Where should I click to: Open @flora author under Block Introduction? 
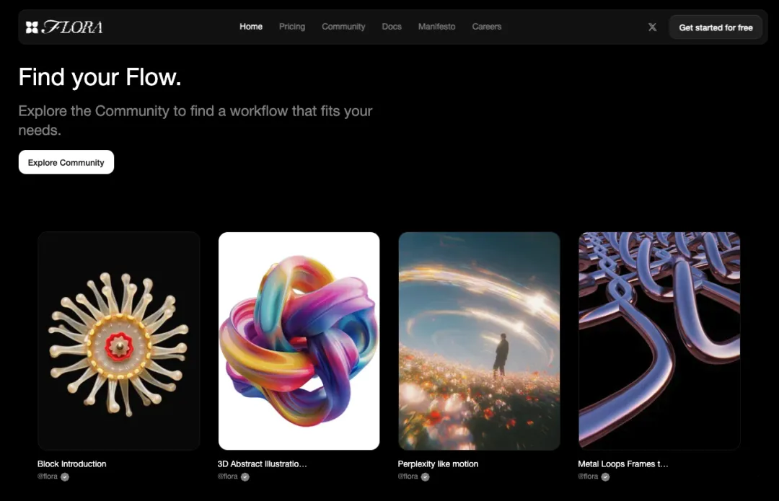click(x=48, y=476)
